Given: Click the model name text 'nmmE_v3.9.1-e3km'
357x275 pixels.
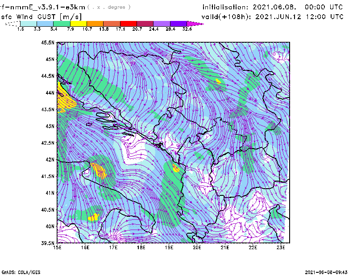Looking at the screenshot, I should [x=48, y=7].
